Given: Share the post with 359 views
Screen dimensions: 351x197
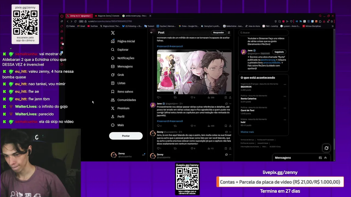Looking at the screenshot, I should point(230,97).
